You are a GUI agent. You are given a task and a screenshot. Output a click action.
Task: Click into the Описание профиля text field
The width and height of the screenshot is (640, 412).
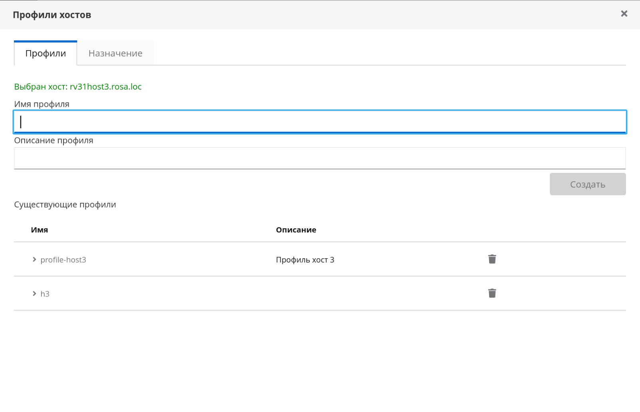pyautogui.click(x=319, y=158)
